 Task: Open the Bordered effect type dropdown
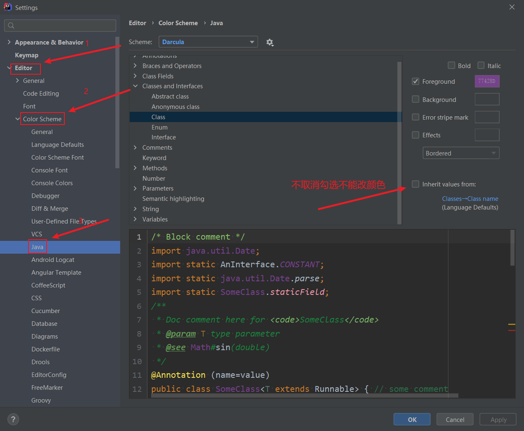461,153
